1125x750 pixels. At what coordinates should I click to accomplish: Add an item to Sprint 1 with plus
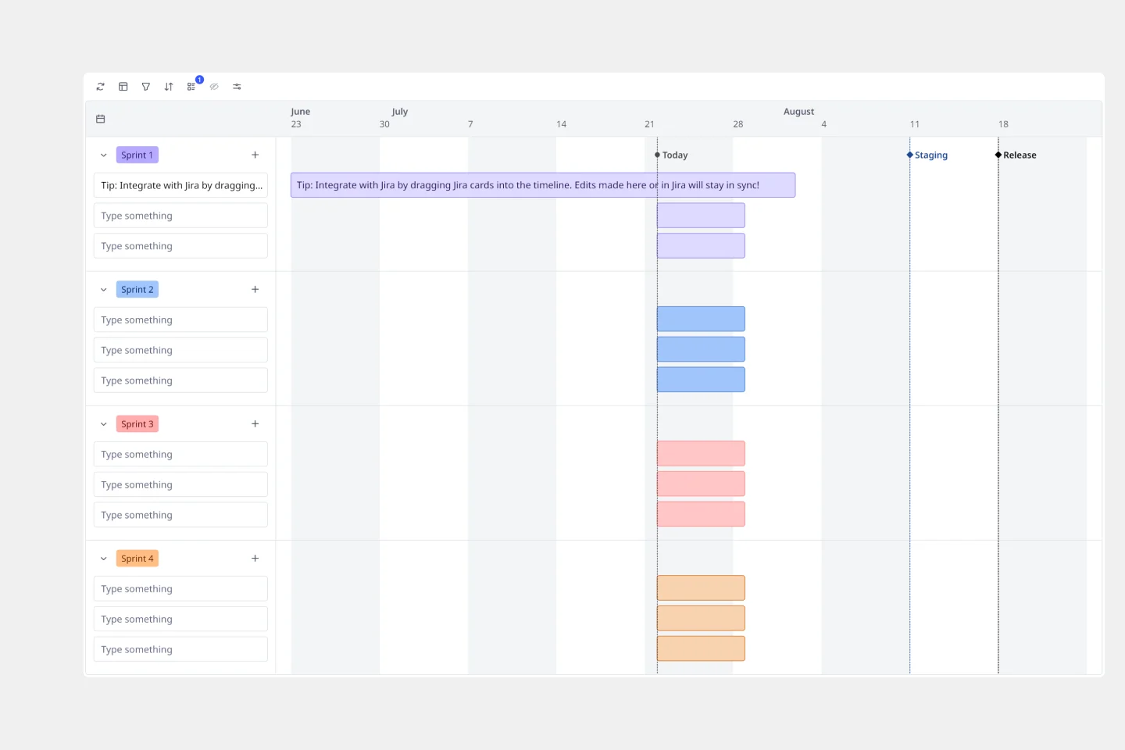[255, 155]
